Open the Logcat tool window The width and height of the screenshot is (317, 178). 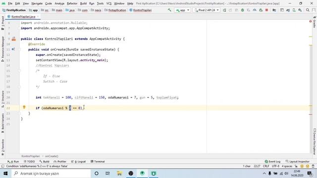click(78, 162)
